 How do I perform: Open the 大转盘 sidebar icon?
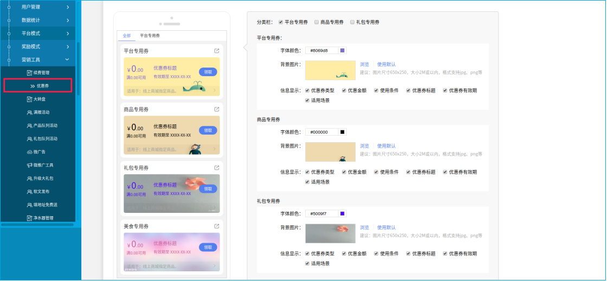[x=29, y=99]
